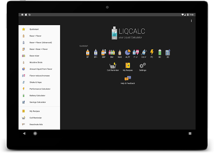Select Base + Flavor (Advanced) drawer item

[39, 43]
